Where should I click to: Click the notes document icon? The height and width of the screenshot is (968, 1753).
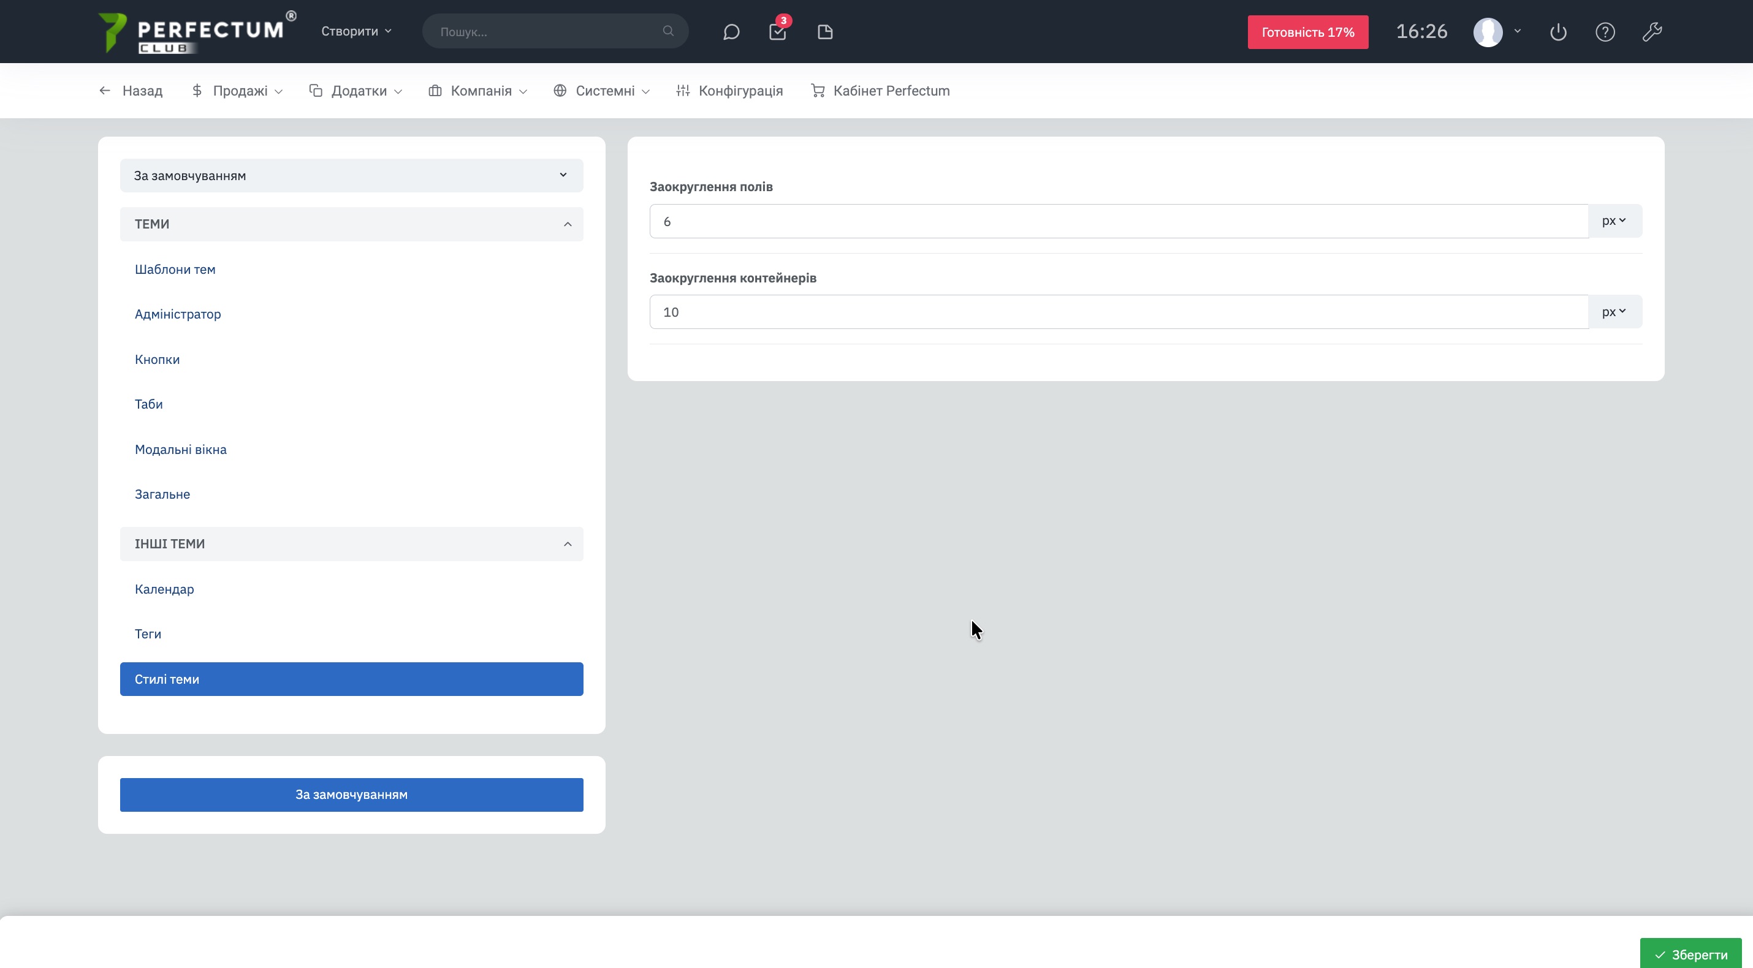tap(825, 32)
